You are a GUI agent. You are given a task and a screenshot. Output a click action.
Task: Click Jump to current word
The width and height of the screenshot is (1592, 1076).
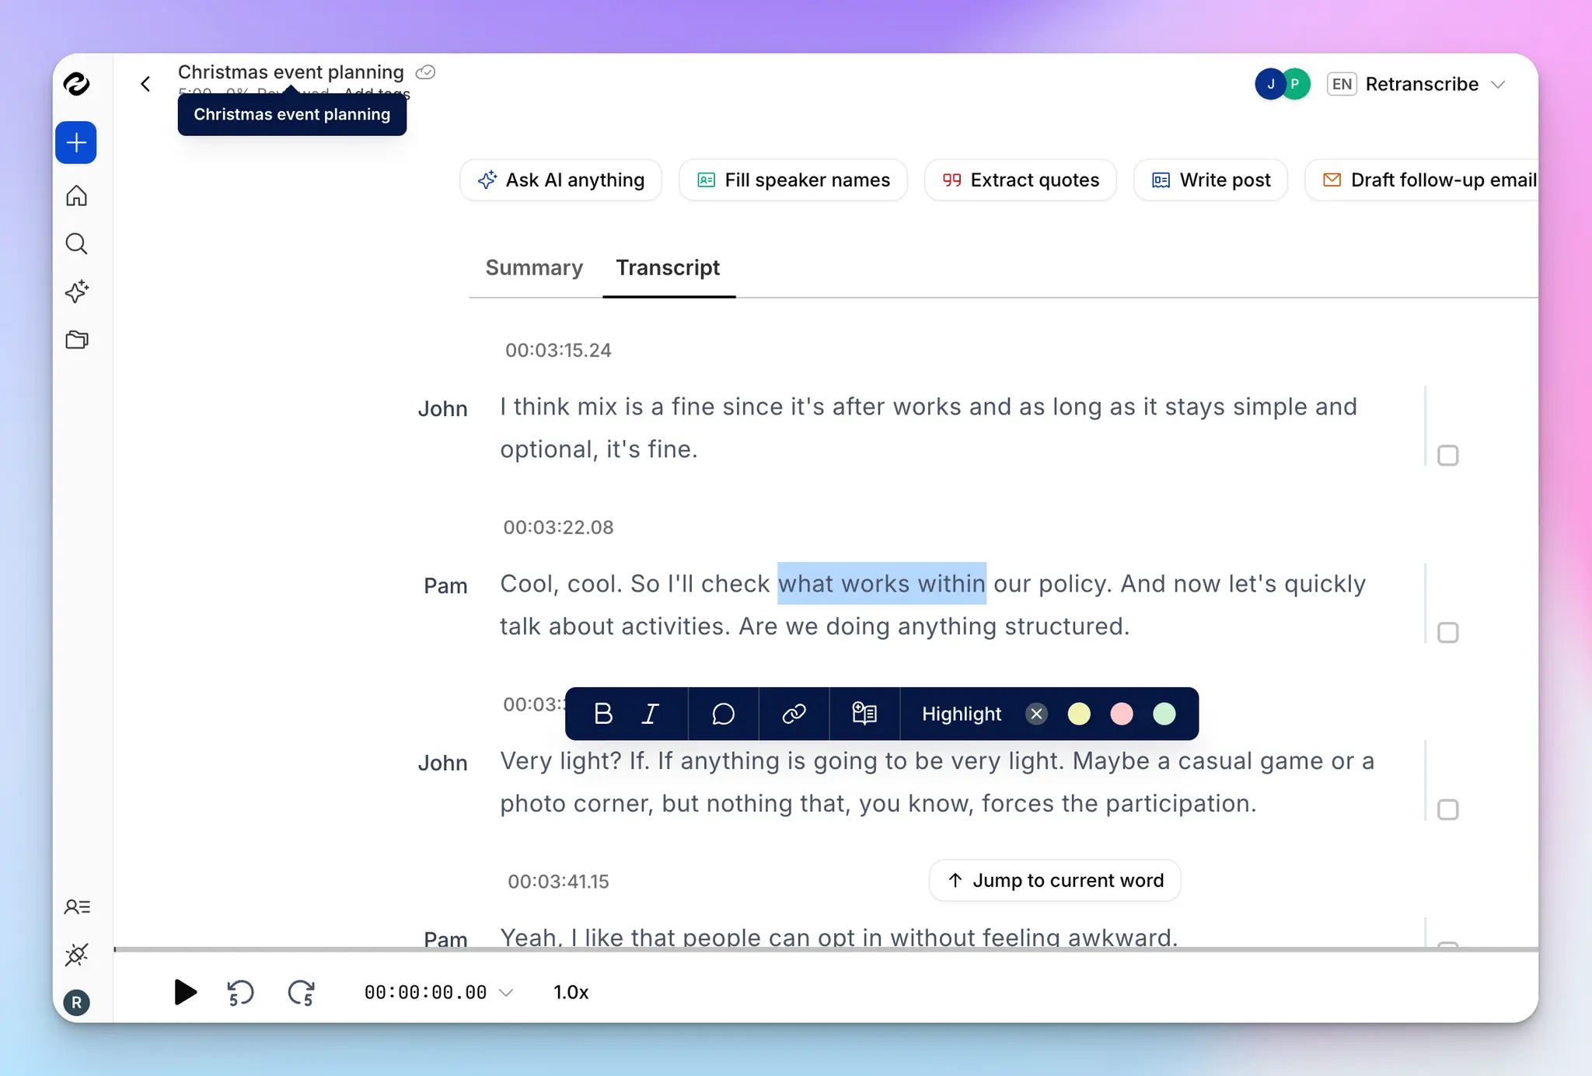coord(1053,880)
